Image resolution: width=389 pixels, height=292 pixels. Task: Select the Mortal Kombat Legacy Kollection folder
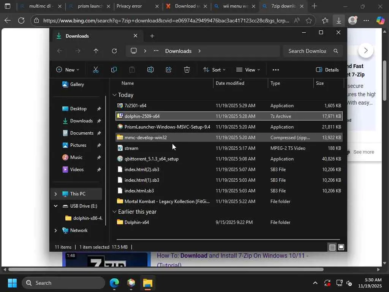[229, 202]
